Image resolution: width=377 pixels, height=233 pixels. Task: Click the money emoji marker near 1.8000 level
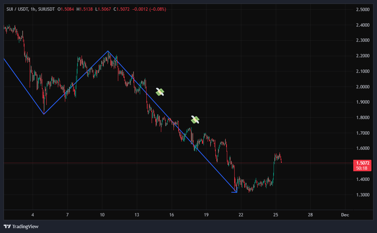click(195, 119)
